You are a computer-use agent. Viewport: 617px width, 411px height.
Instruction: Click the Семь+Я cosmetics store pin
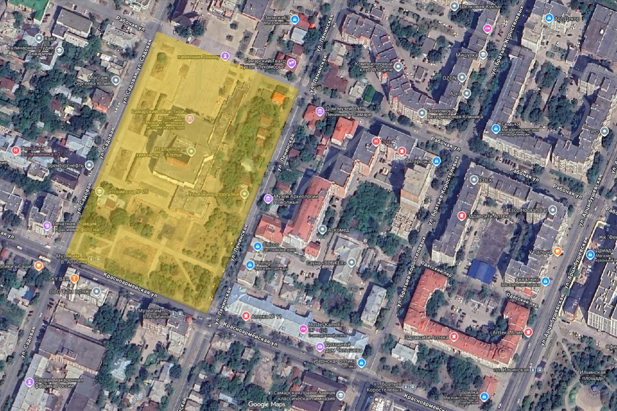(x=496, y=128)
